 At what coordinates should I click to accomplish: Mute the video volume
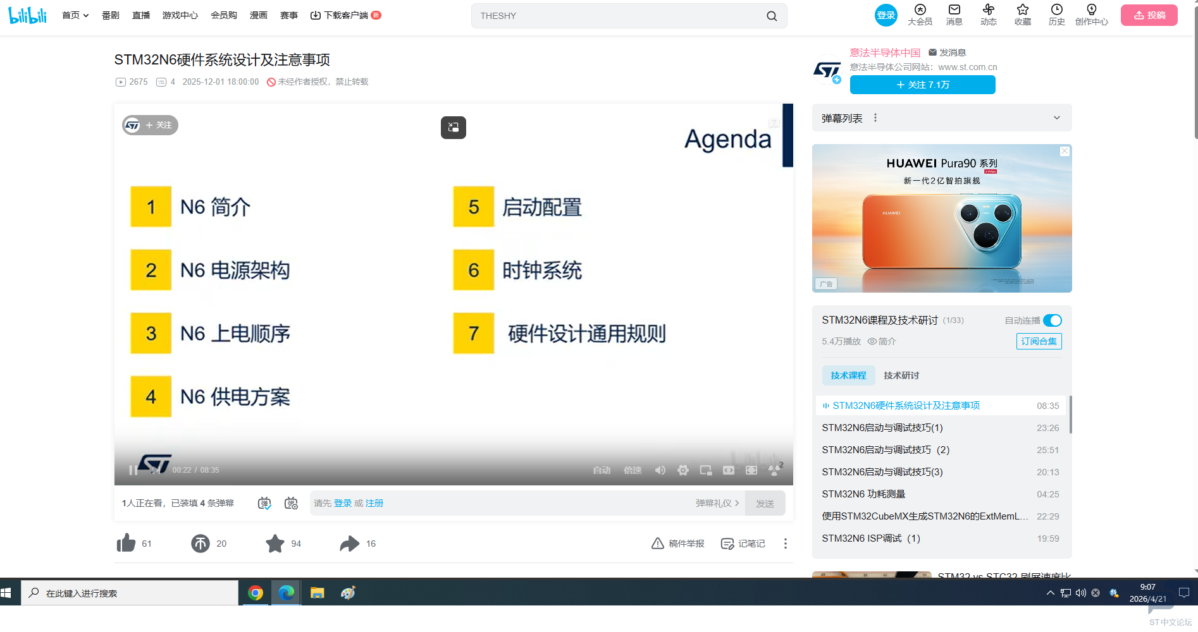pos(660,470)
